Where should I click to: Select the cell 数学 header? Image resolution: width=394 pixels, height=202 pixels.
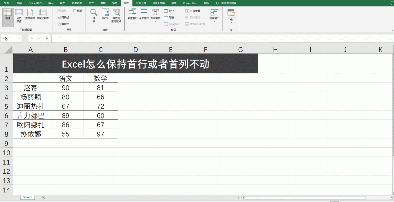(x=101, y=78)
